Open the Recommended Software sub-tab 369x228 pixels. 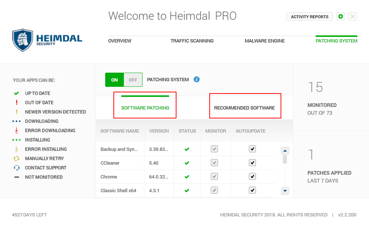(x=244, y=108)
